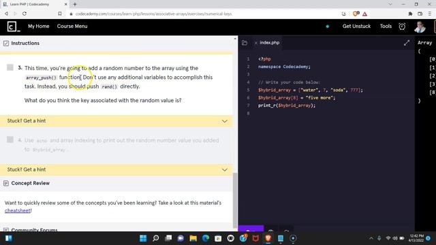436x245 pixels.
Task: Click the address bar URL
Action: 153,14
